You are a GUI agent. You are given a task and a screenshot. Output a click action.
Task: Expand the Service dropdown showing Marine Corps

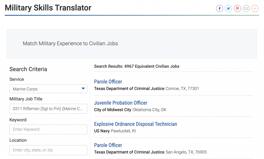pos(48,89)
